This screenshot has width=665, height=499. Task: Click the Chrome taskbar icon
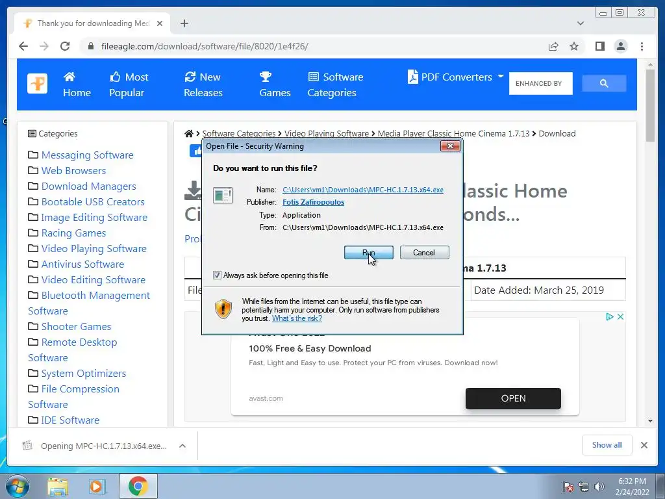(x=138, y=487)
